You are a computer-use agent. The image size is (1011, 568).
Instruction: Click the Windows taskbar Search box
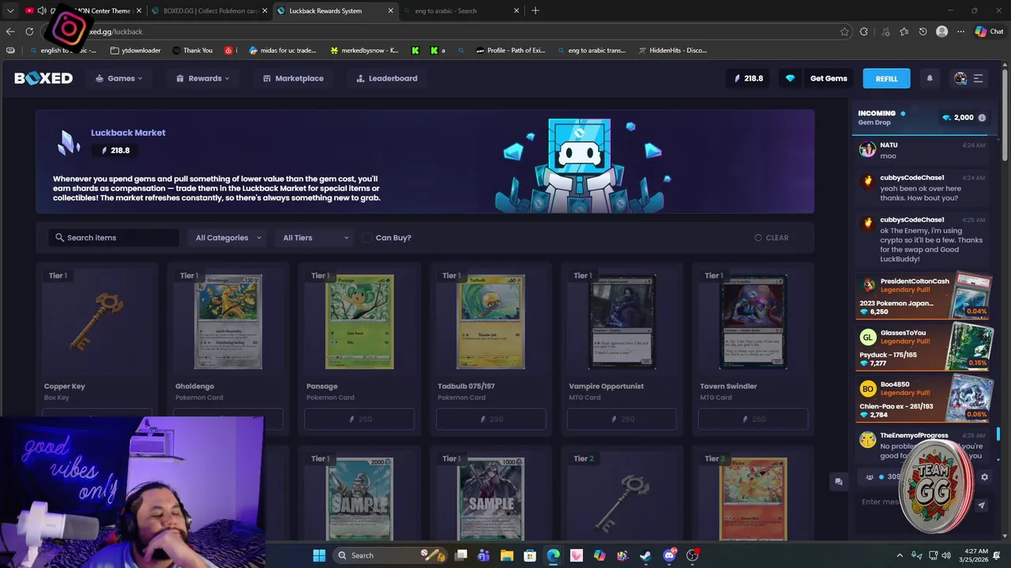coord(388,555)
